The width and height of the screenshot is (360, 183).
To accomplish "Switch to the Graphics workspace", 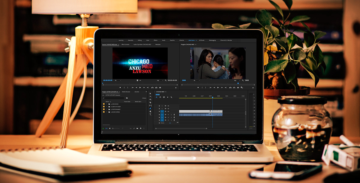I will point(172,40).
